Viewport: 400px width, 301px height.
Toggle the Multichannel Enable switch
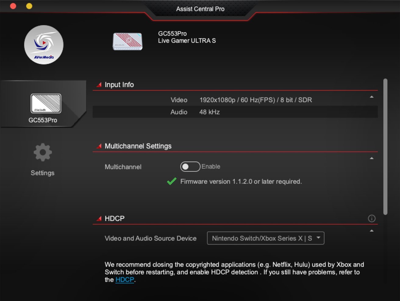pyautogui.click(x=190, y=167)
